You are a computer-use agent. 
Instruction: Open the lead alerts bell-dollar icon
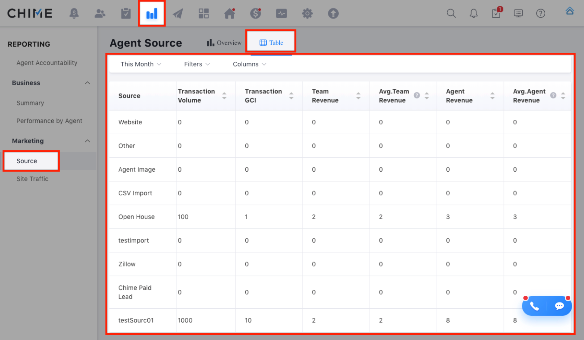click(74, 13)
